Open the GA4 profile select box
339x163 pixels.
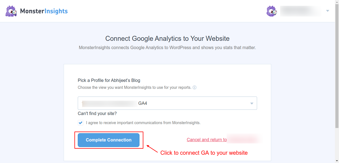pos(167,103)
